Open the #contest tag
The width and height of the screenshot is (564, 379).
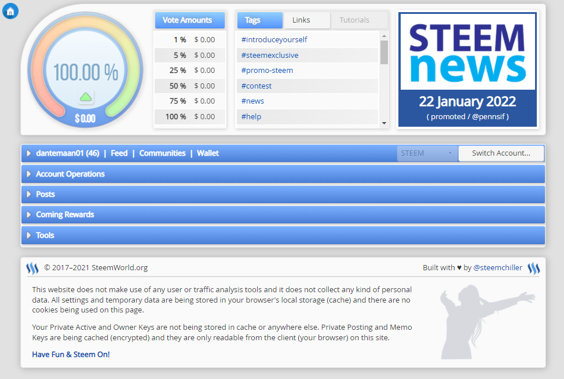(x=256, y=86)
